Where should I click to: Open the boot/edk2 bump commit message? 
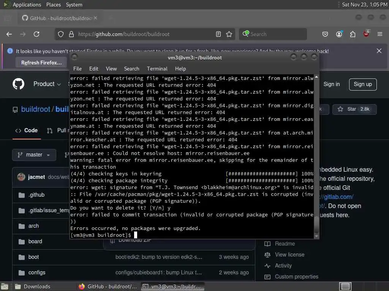click(159, 257)
